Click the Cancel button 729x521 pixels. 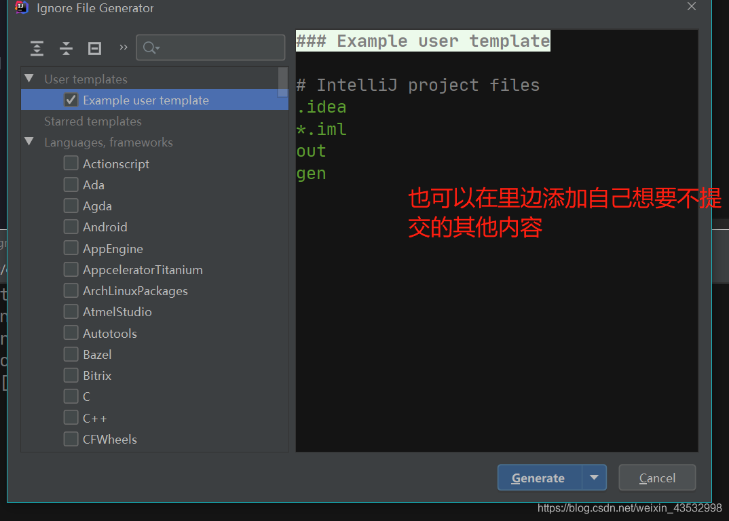(x=657, y=478)
